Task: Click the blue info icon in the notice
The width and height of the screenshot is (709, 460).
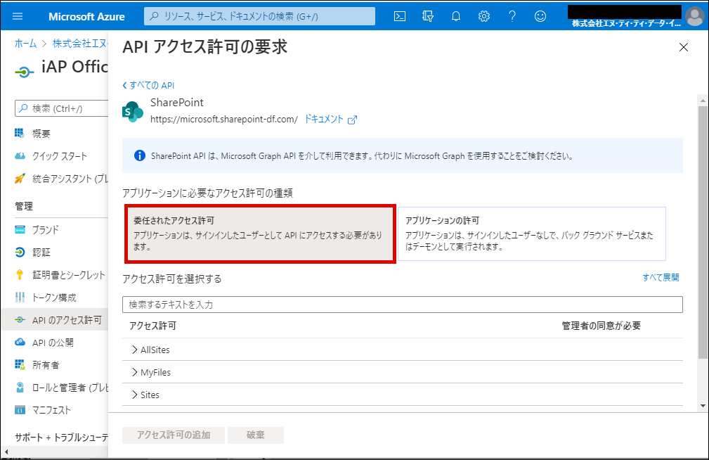Action: (x=139, y=155)
